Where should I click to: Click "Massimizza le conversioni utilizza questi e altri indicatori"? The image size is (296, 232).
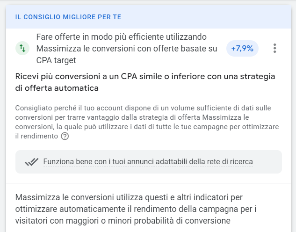(129, 197)
